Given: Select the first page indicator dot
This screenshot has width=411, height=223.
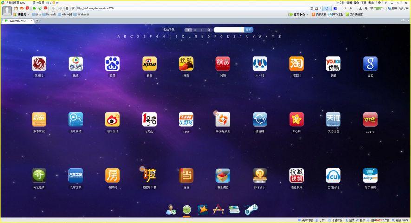Looking at the screenshot, I should pyautogui.click(x=188, y=30).
